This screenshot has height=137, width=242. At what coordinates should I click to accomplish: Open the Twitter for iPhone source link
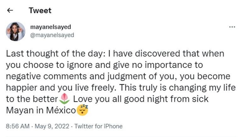[98, 126]
